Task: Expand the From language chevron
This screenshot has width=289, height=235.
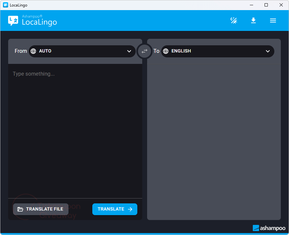Action: click(x=129, y=51)
